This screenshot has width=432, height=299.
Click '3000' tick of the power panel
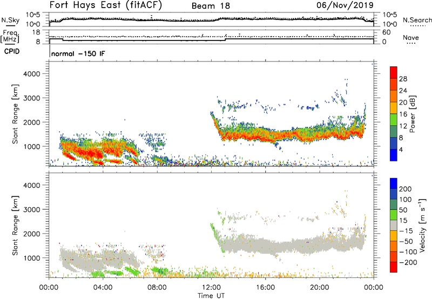tap(31, 98)
